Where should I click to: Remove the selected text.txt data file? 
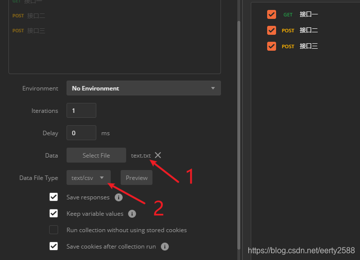pos(158,155)
